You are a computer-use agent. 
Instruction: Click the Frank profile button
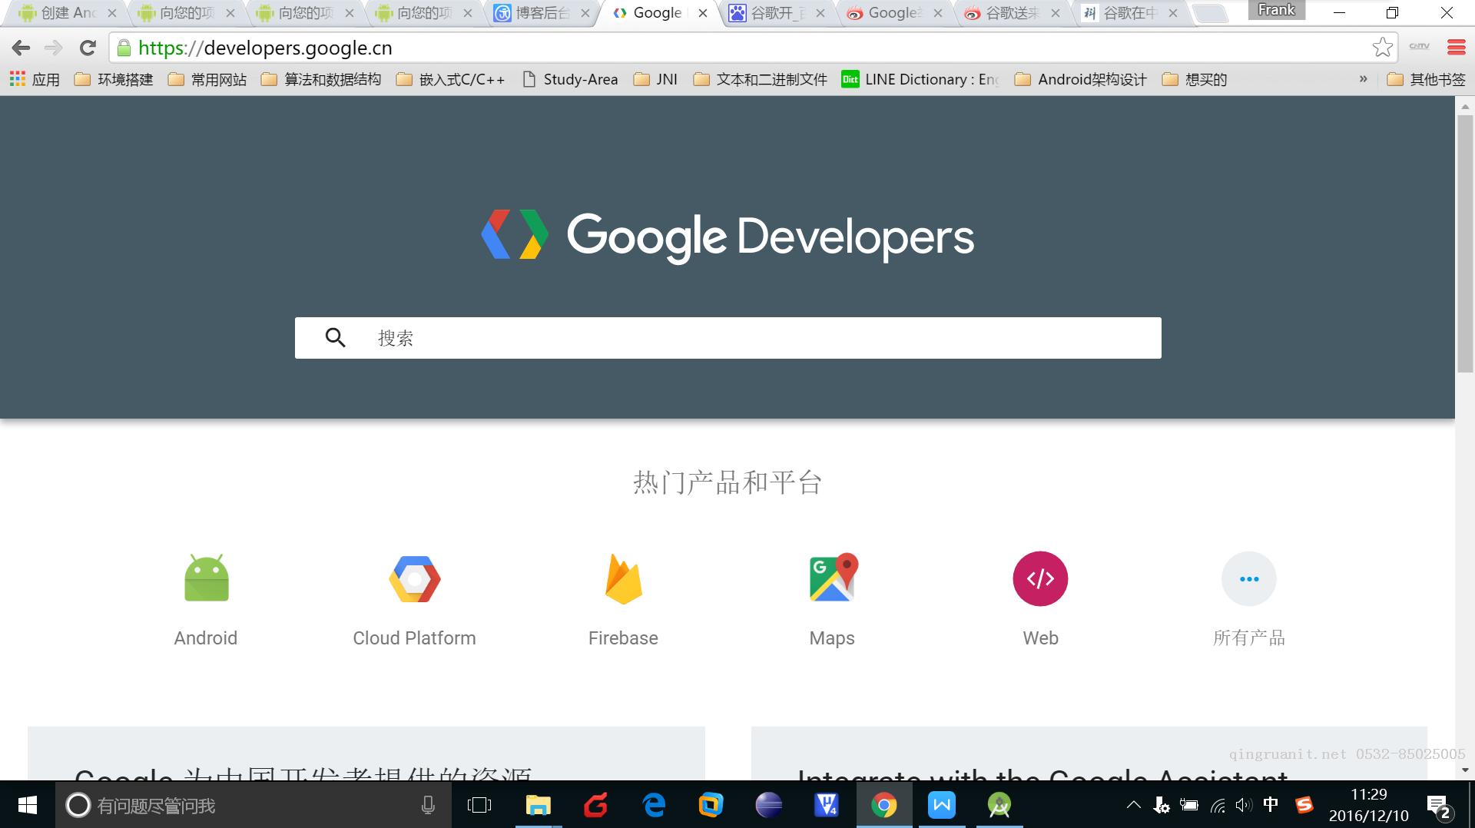point(1276,10)
